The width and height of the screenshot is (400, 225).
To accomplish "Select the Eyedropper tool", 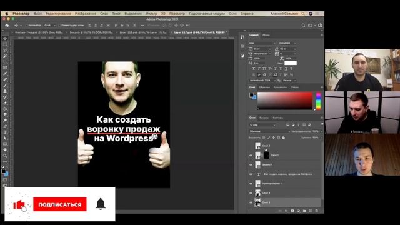I will (5, 74).
